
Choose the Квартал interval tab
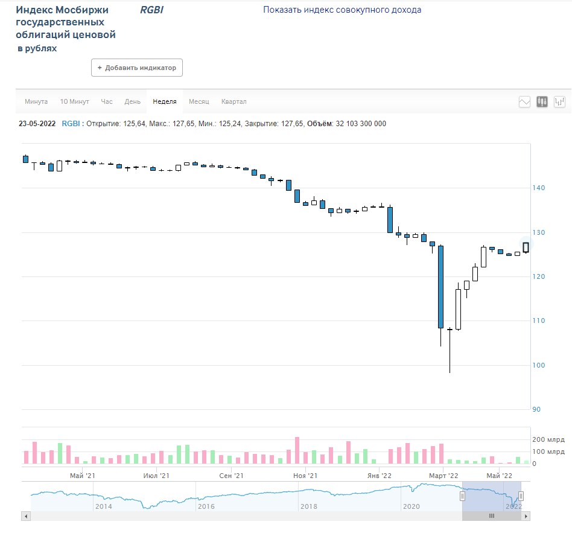234,101
